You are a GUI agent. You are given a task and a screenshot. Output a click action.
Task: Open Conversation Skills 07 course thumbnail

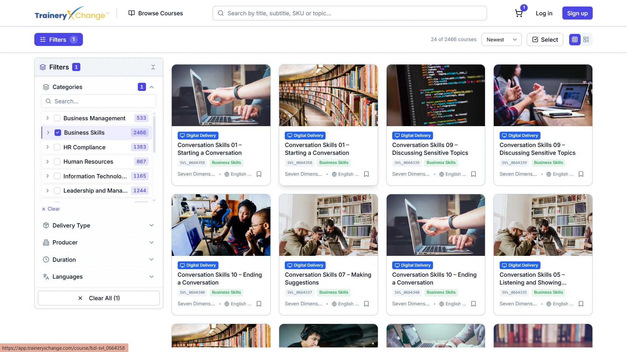[x=329, y=225]
